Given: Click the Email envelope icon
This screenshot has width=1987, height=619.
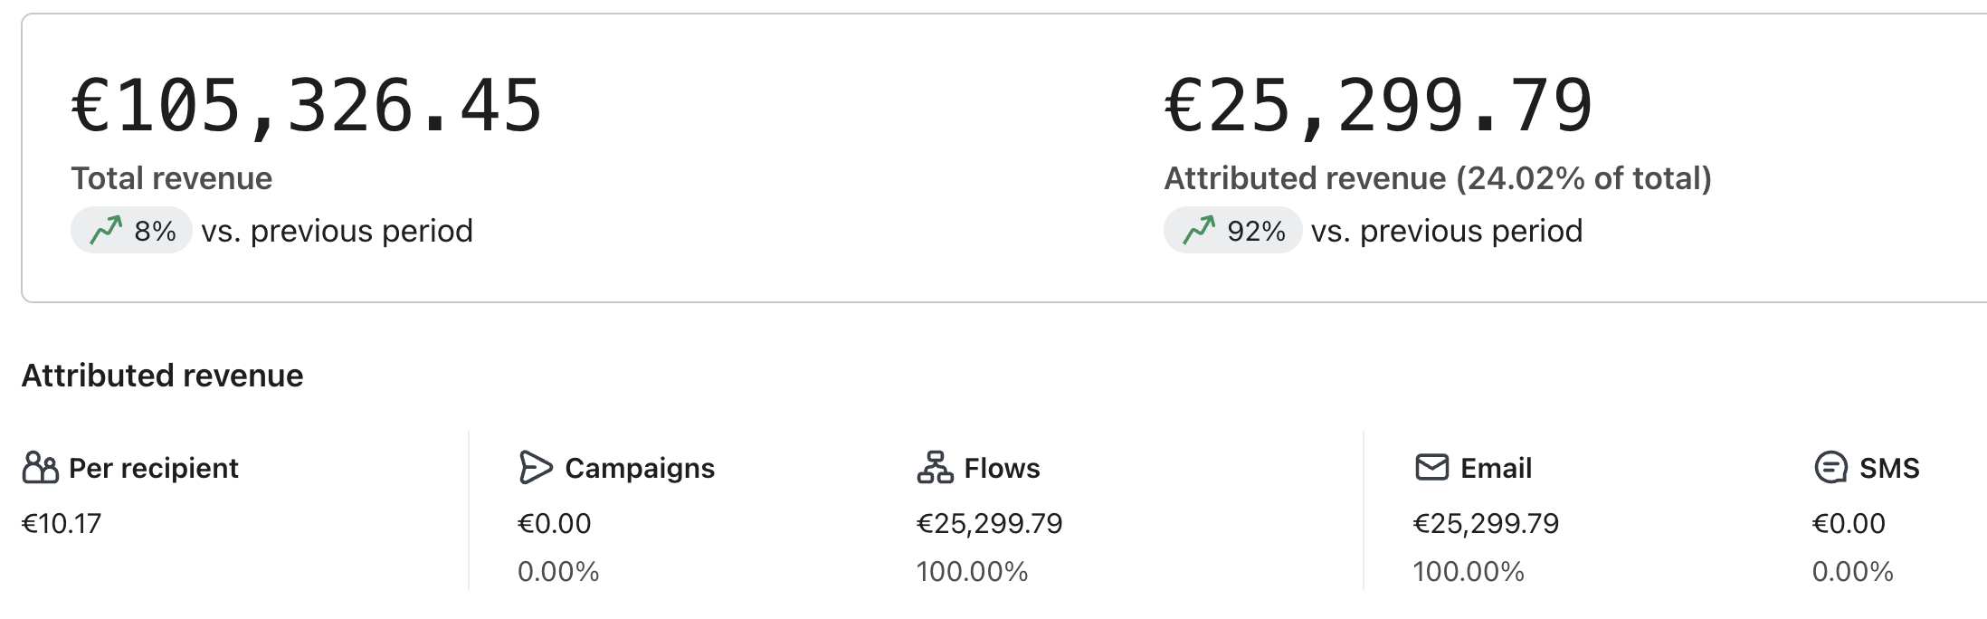Looking at the screenshot, I should pos(1431,468).
